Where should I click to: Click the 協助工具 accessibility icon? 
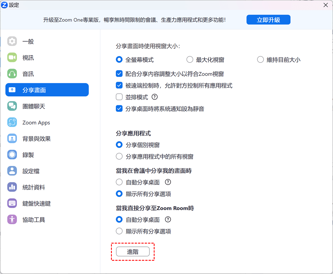12,220
